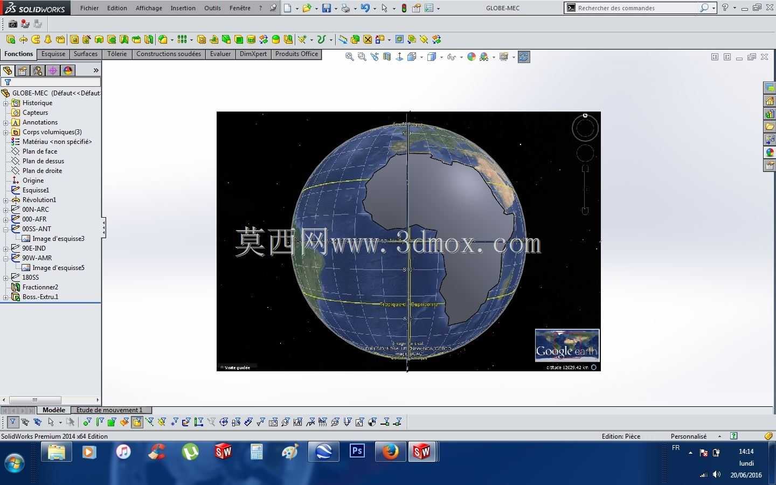Open the DimXpertManager tab icon
Screen dimensions: 776x485
point(53,71)
